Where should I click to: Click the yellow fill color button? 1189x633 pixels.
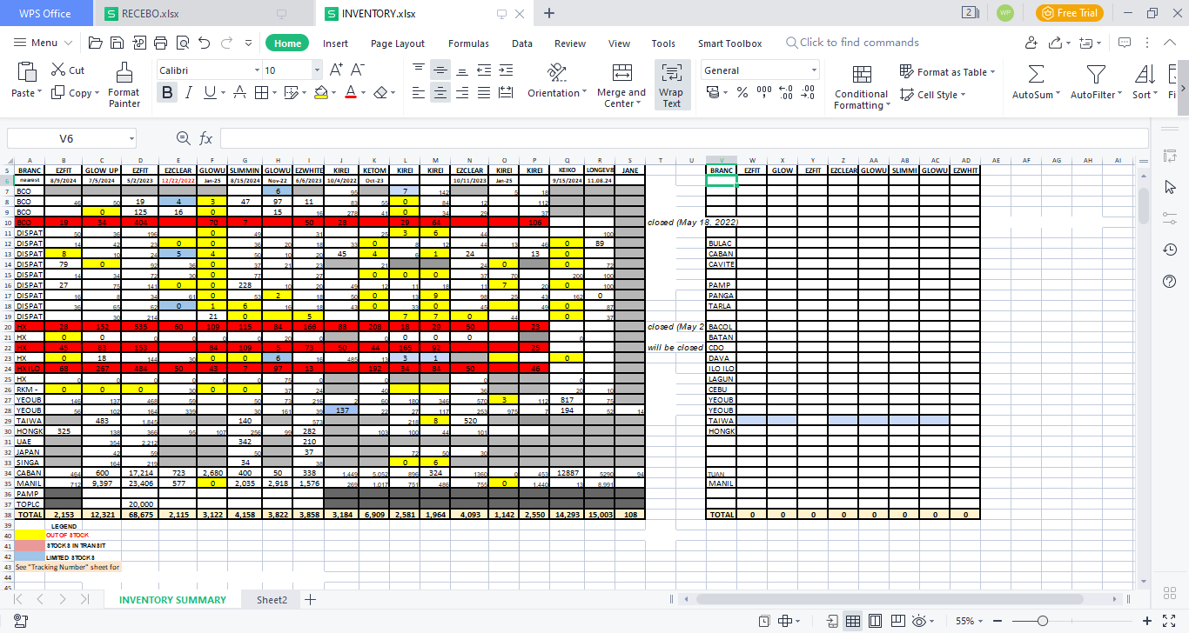320,93
